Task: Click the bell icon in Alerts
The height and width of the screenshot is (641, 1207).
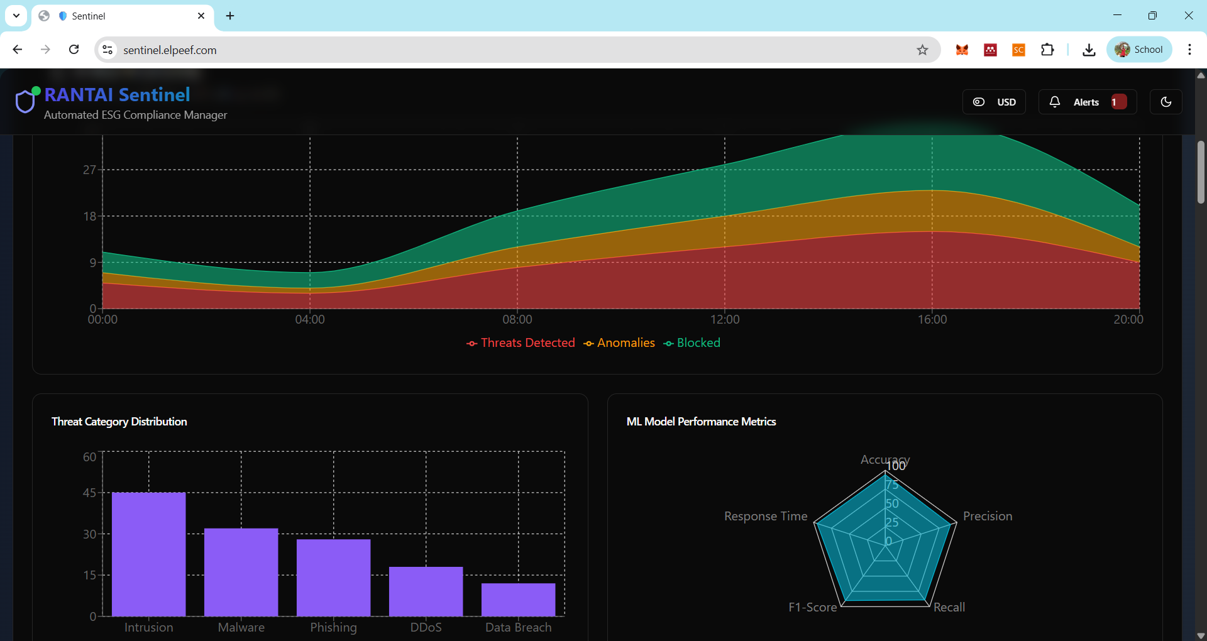Action: coord(1055,102)
